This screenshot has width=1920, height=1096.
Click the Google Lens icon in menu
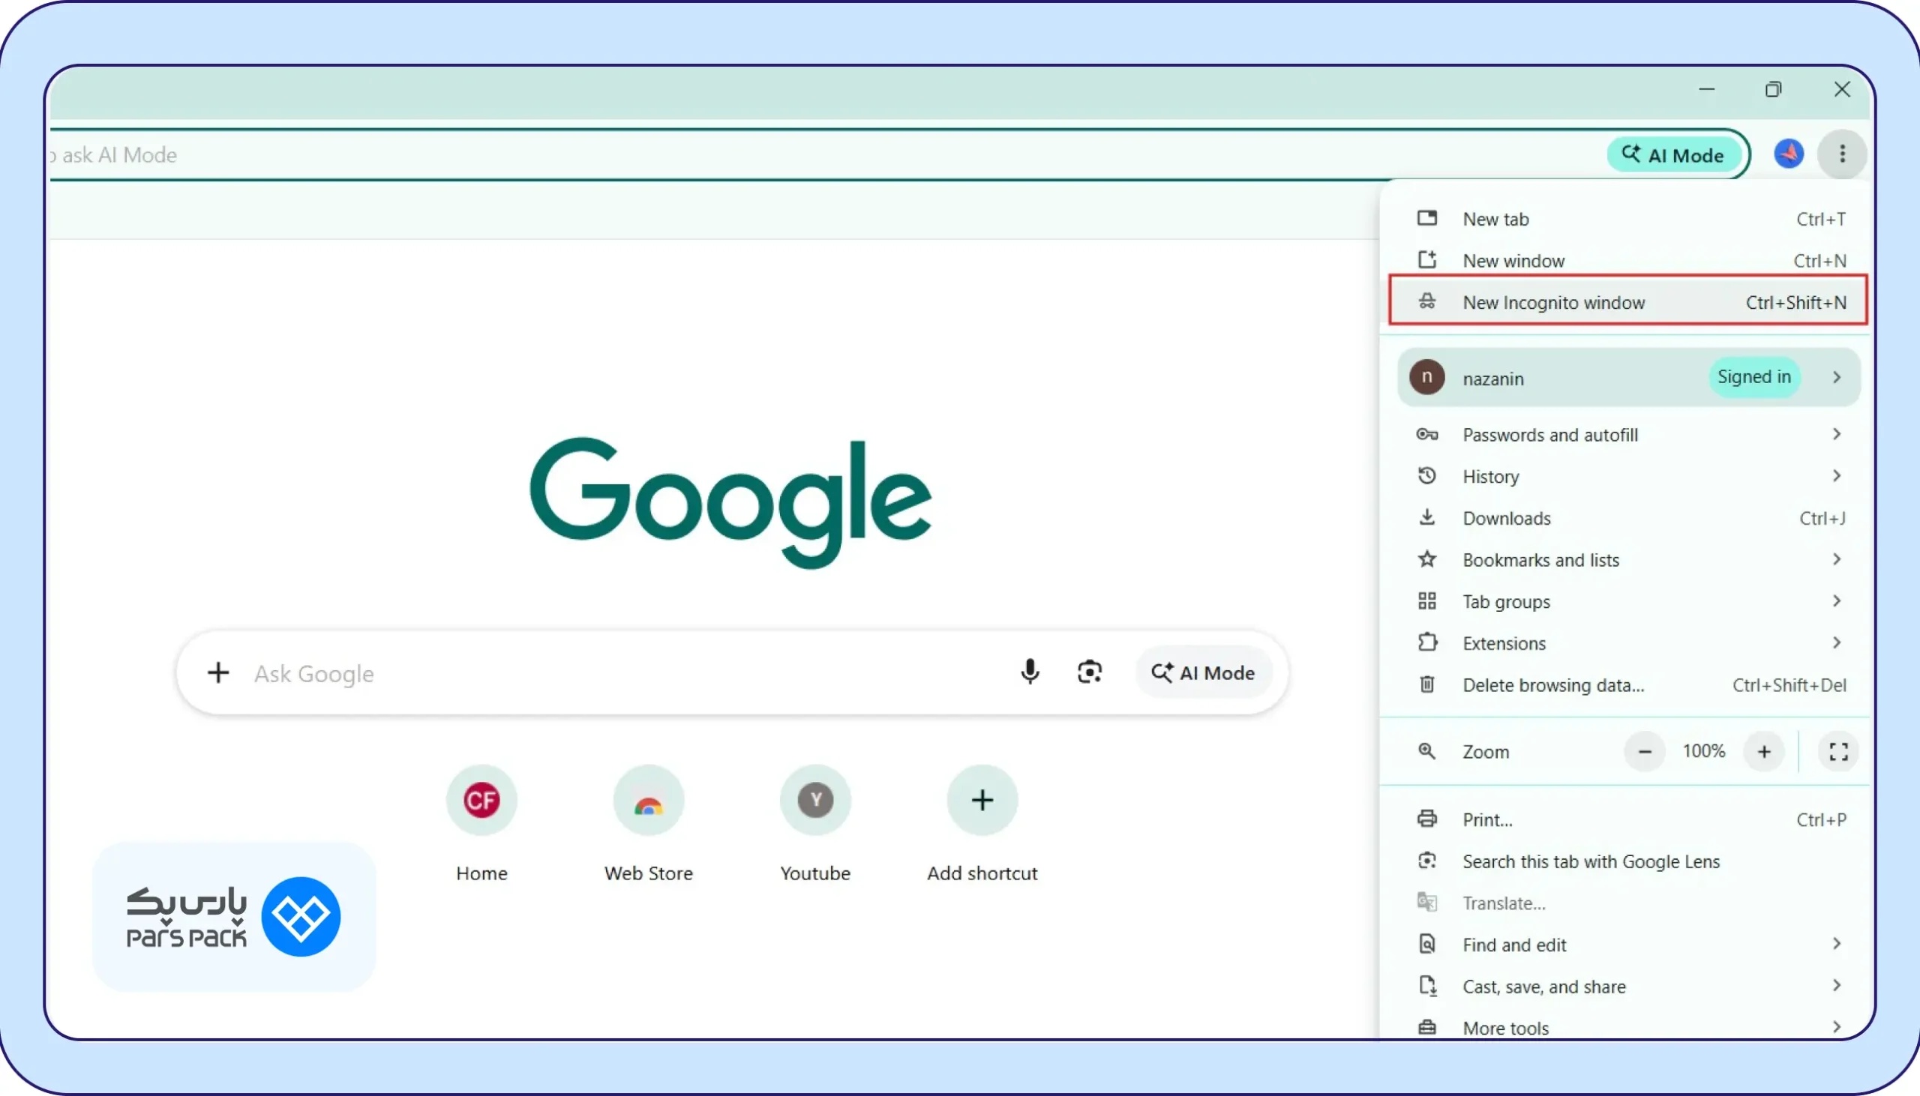pos(1426,861)
